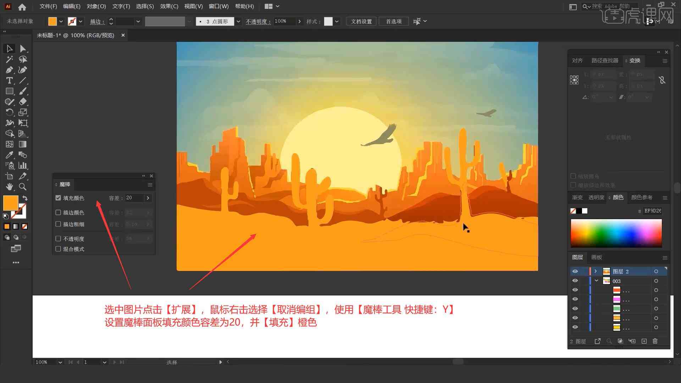Viewport: 681px width, 383px height.
Task: Select the Pen tool
Action: [9, 70]
